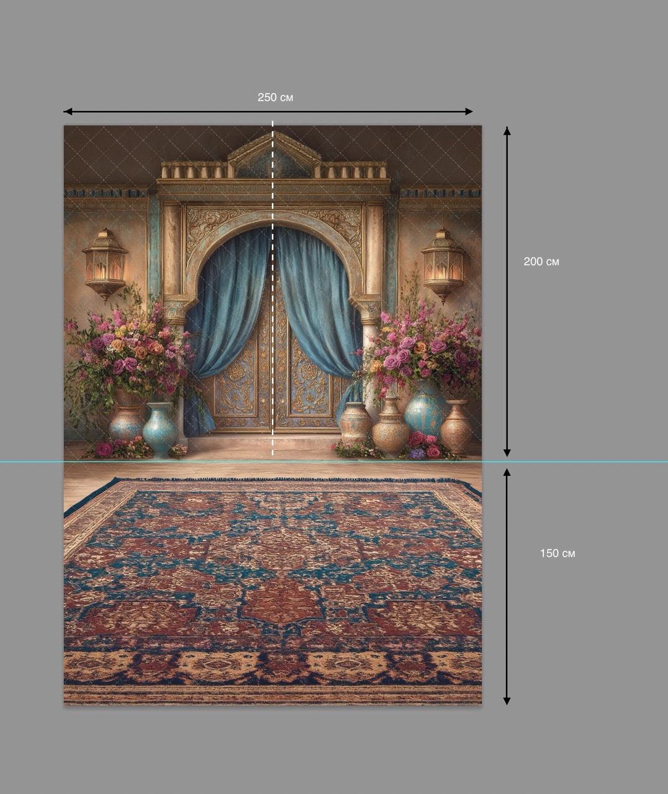
Task: Click the left wall lantern
Action: [105, 263]
